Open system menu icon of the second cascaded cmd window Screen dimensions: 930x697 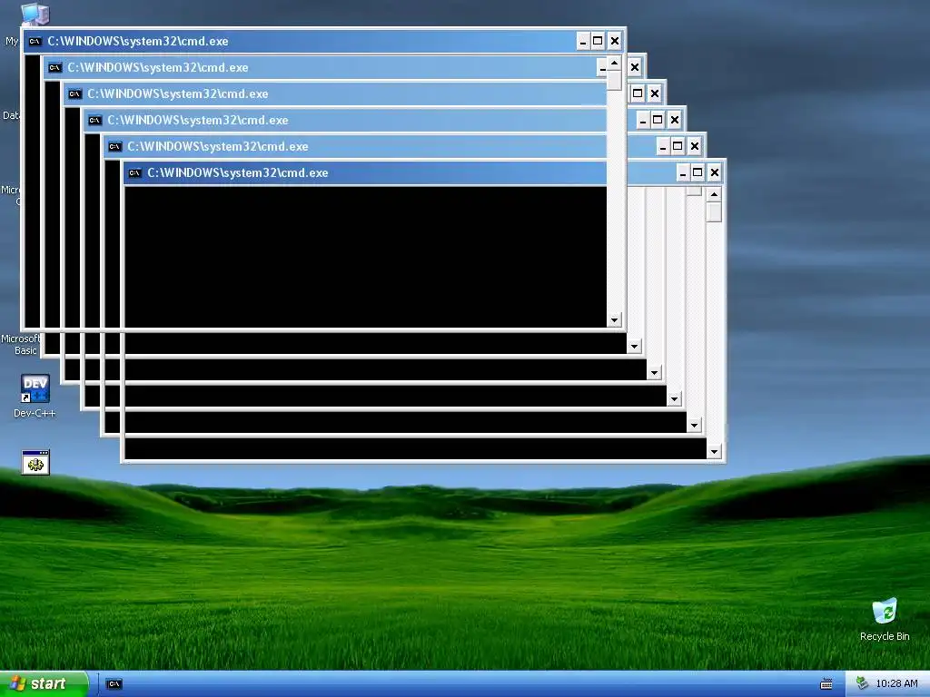pos(55,67)
